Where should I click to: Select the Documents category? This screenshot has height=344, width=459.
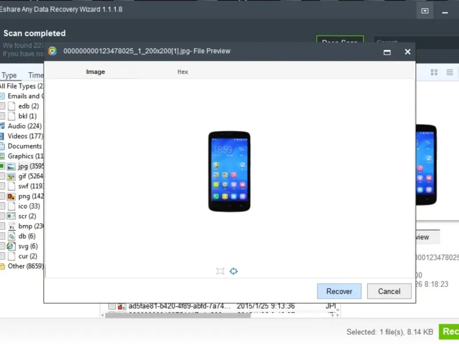22,146
